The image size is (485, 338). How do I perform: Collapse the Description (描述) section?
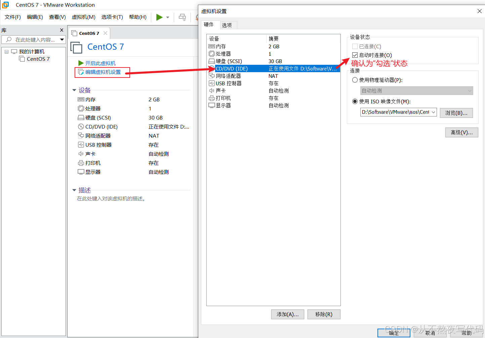tap(74, 190)
